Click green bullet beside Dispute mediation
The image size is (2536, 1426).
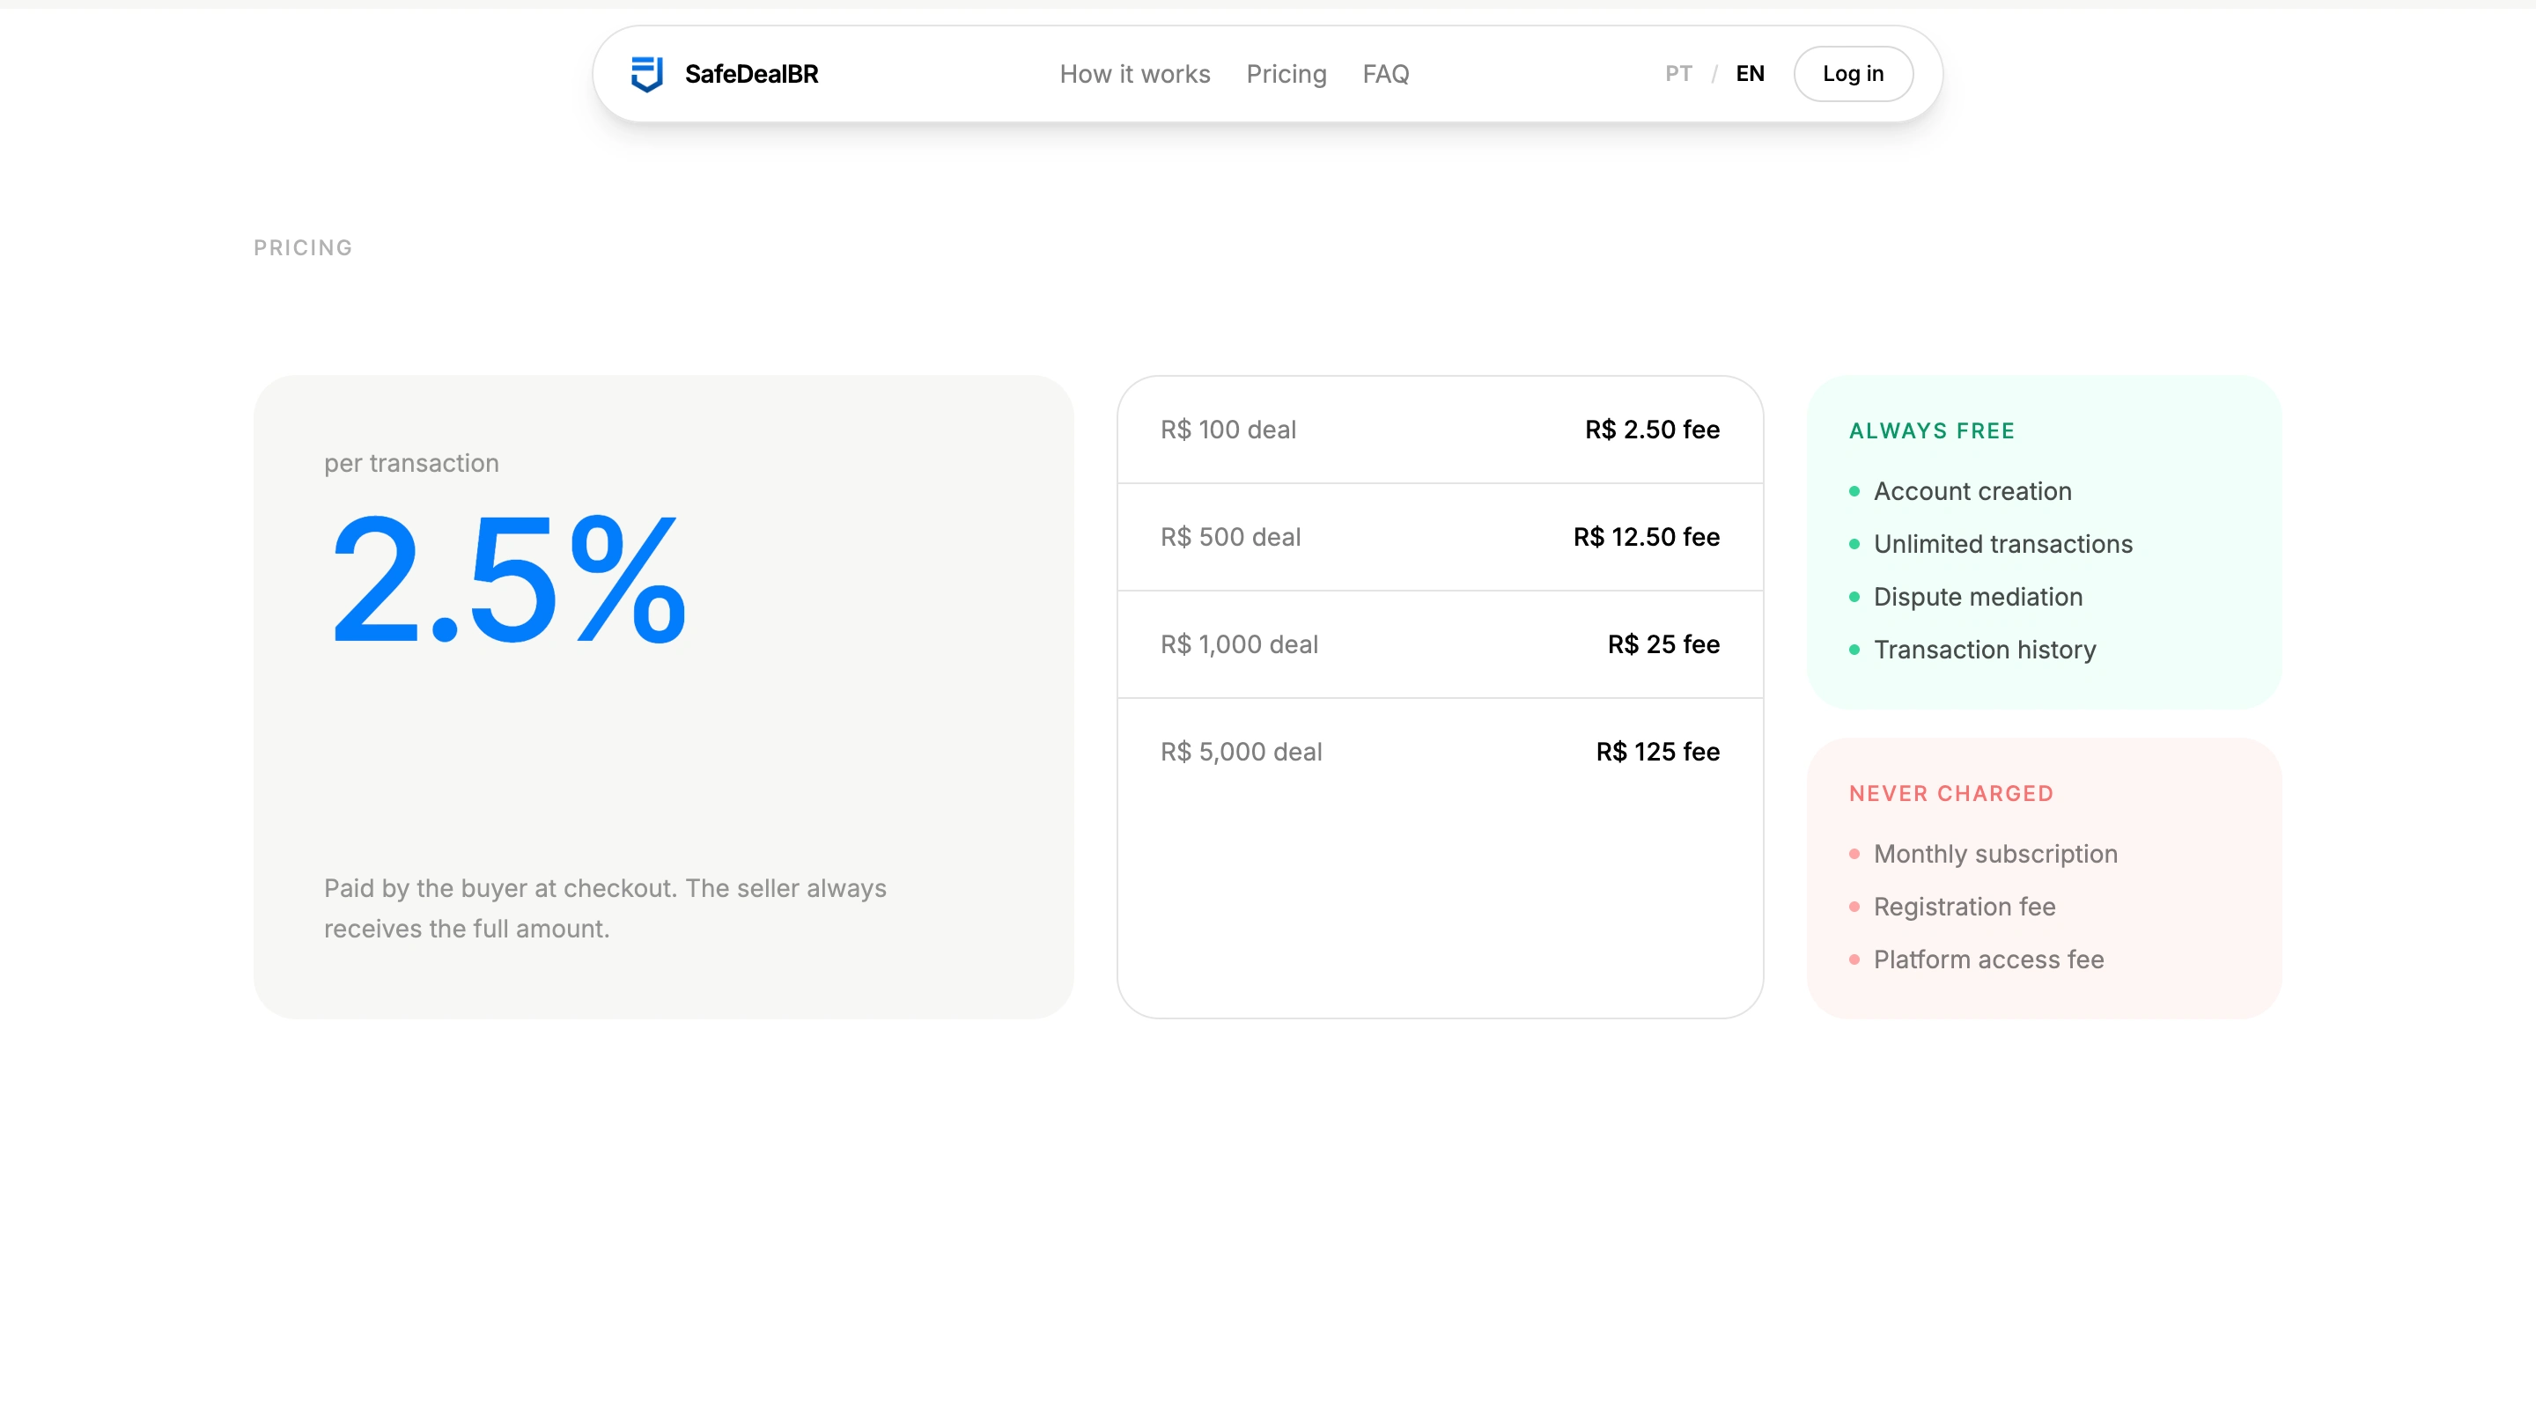point(1854,598)
